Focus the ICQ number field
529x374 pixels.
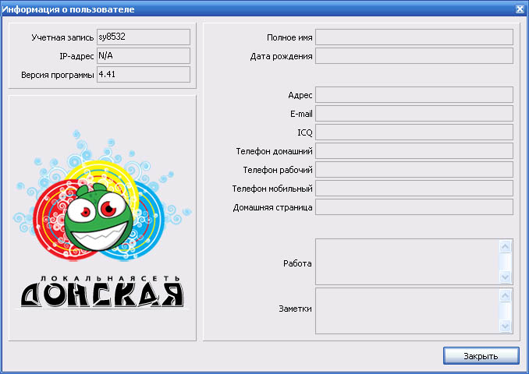pyautogui.click(x=414, y=132)
